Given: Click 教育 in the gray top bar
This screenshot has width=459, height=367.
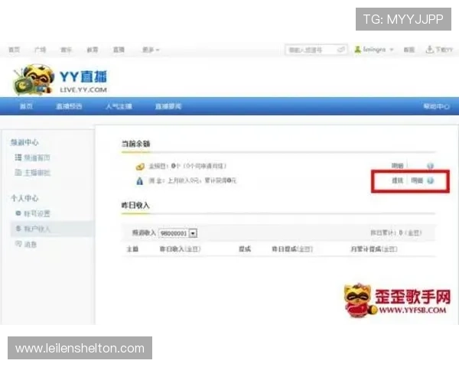Looking at the screenshot, I should [93, 50].
